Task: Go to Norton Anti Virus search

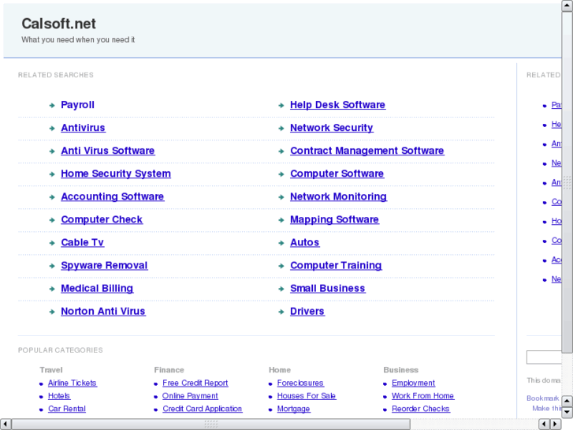Action: click(102, 312)
